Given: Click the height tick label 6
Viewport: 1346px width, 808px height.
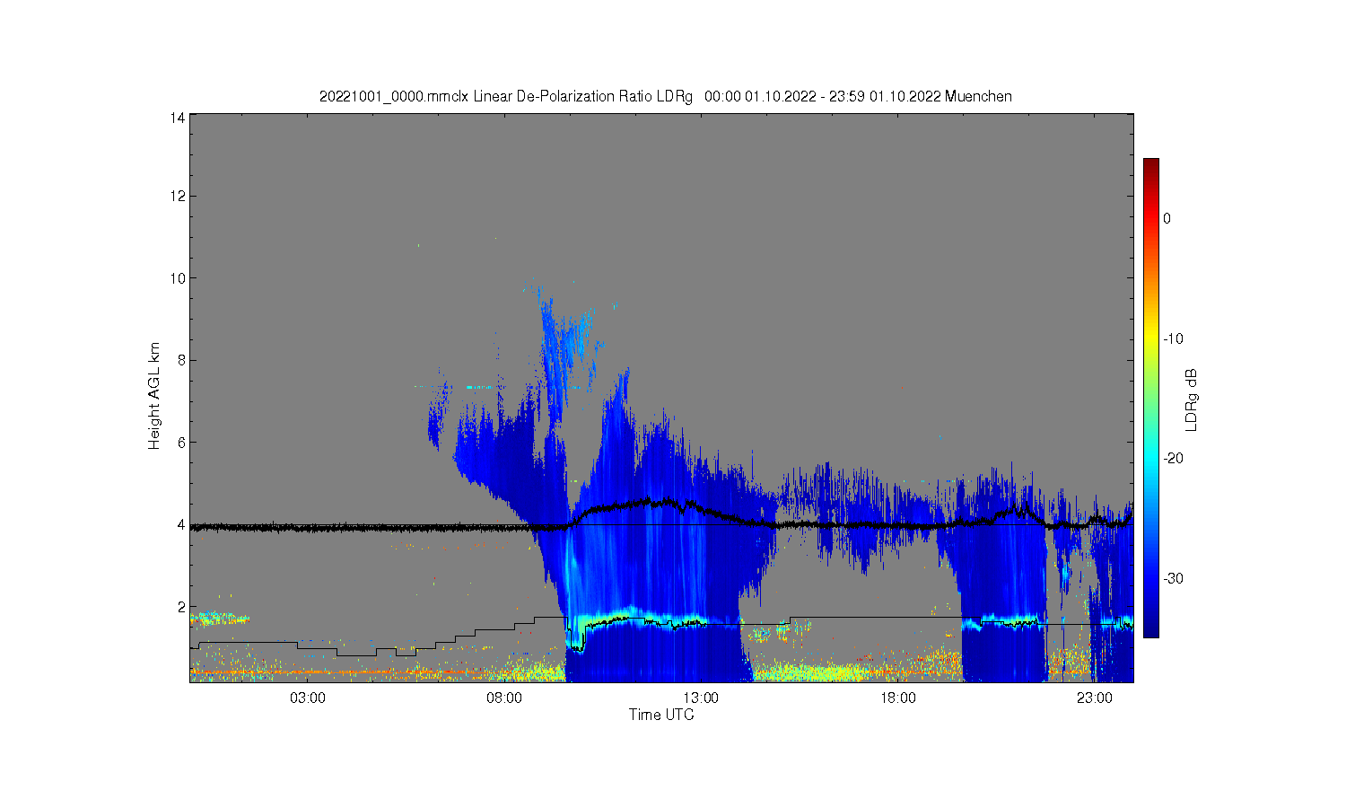Looking at the screenshot, I should (181, 443).
